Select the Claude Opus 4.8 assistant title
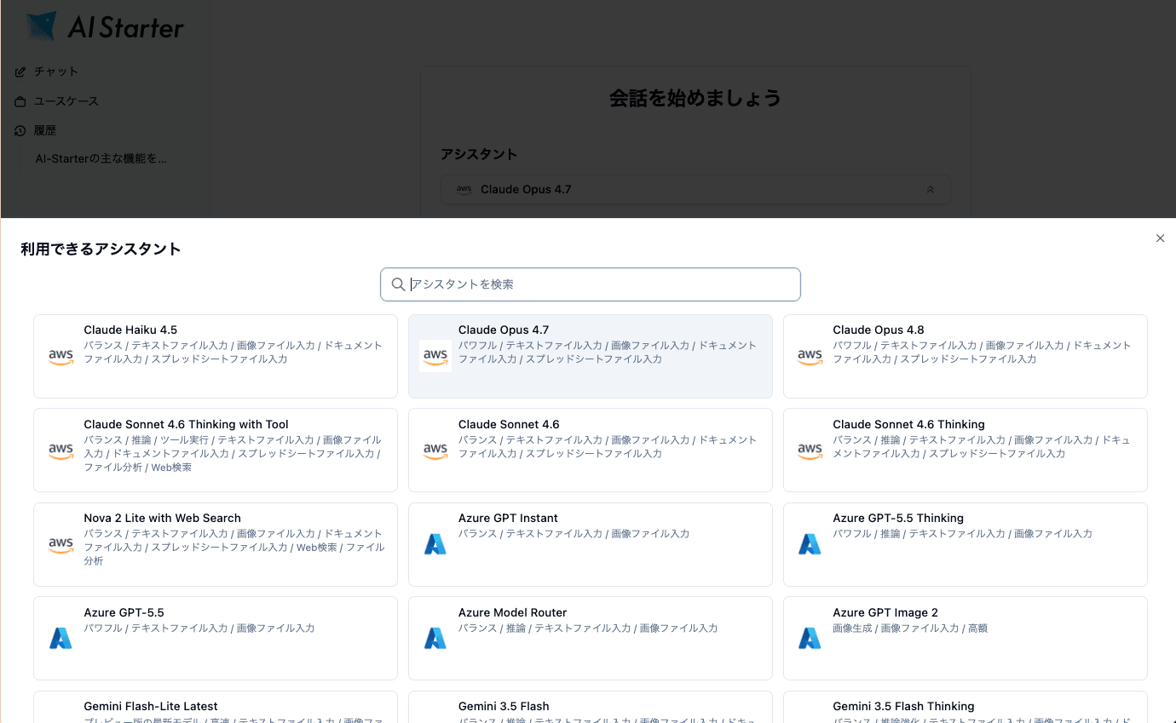1176x723 pixels. [x=879, y=330]
